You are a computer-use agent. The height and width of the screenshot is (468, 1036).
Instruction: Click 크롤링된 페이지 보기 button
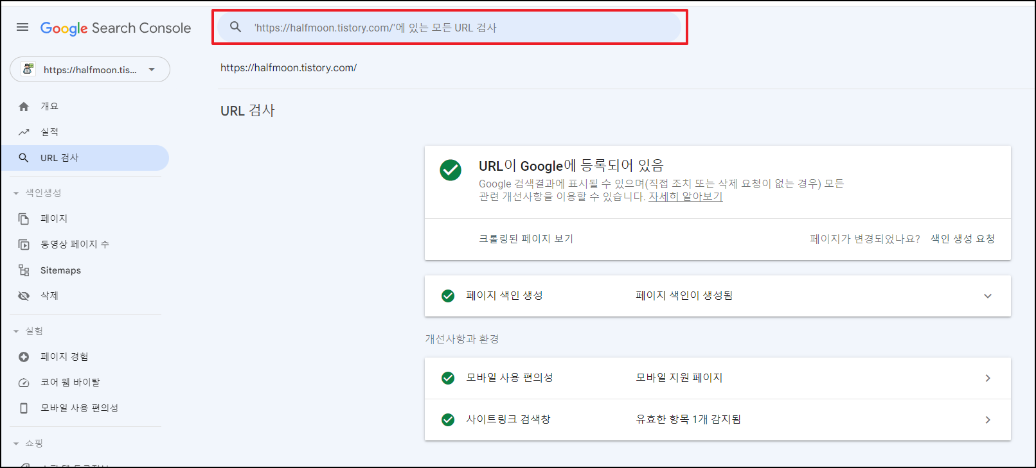click(526, 239)
